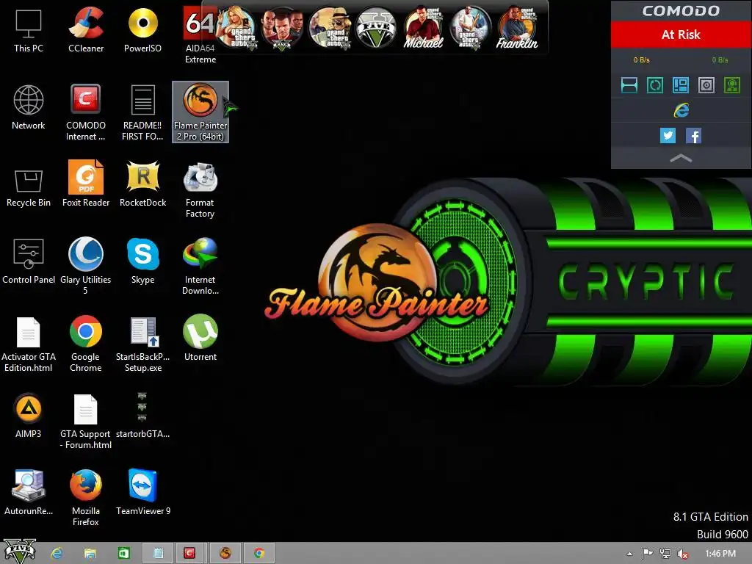Screen dimensions: 752x564
Task: Click the network tray icon
Action: 665,554
